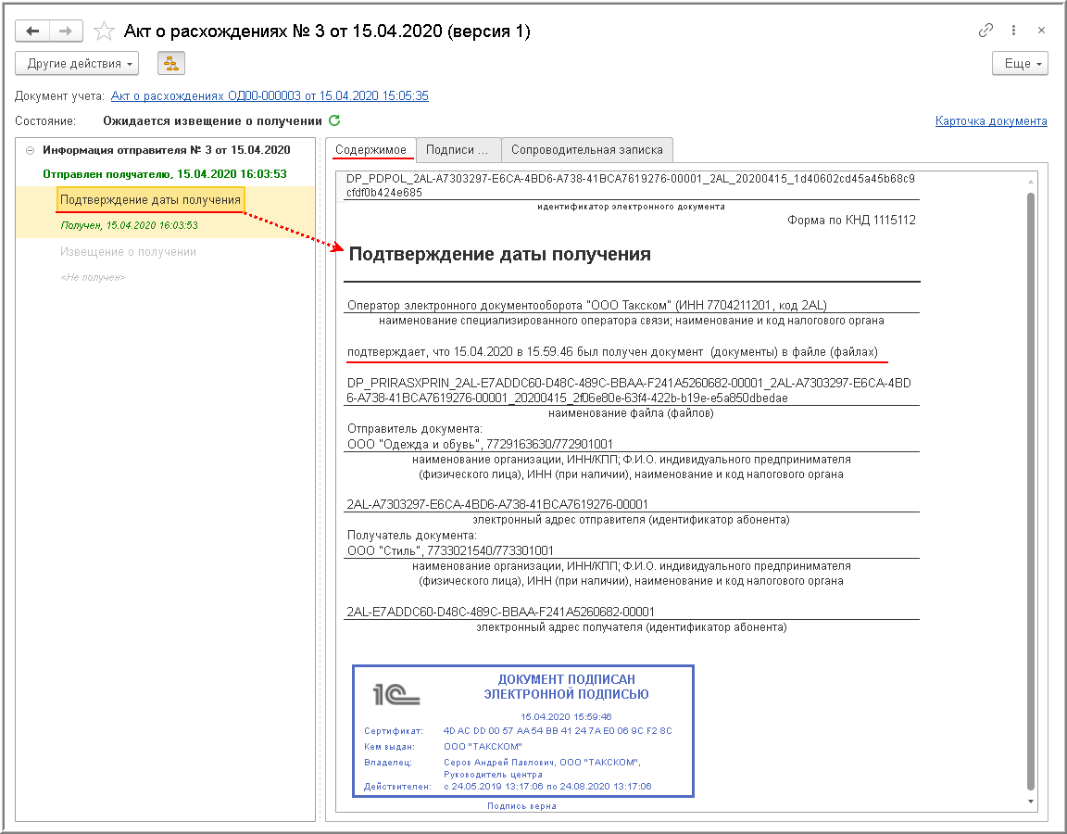Click the Получен, 15.04.2020 16:03:53 status
The height and width of the screenshot is (834, 1067).
130,225
